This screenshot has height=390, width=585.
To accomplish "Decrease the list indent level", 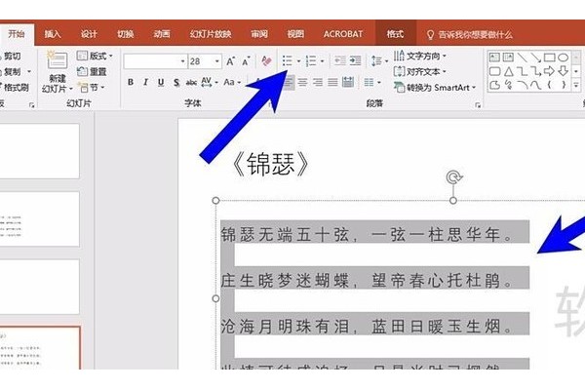I will (x=339, y=60).
